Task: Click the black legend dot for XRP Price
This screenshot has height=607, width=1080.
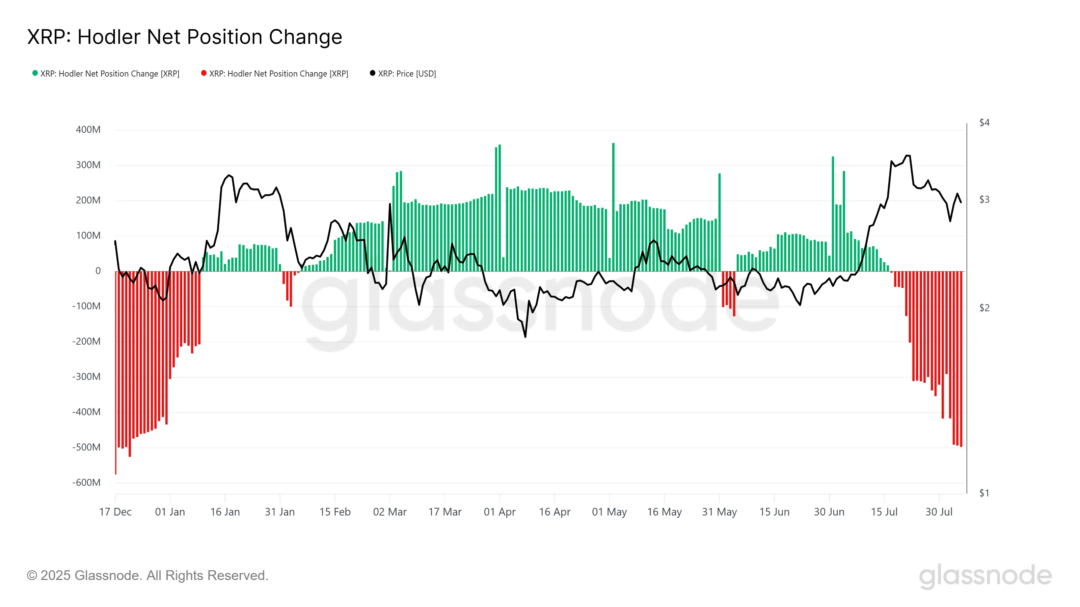Action: (372, 73)
